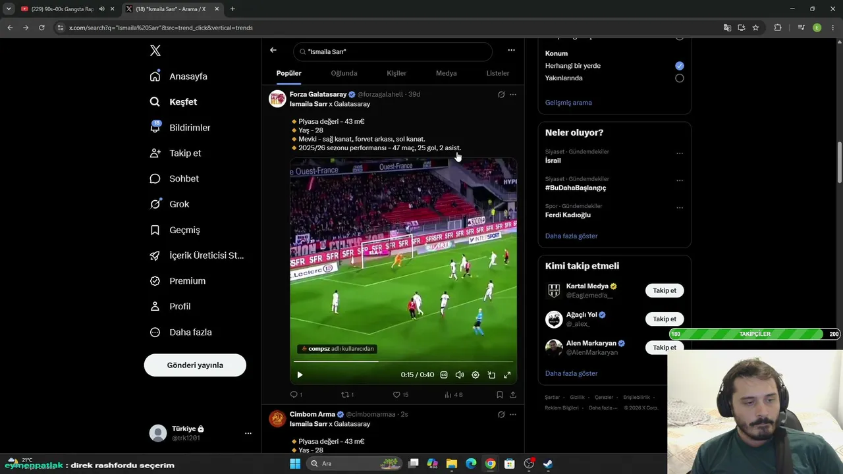The image size is (843, 474).
Task: Open the #BuDahaBaşlangıç trend
Action: [576, 188]
